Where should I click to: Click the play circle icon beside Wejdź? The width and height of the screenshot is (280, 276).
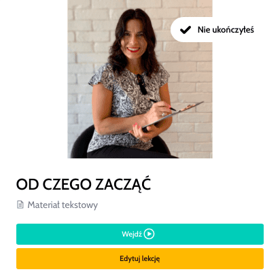tap(149, 234)
